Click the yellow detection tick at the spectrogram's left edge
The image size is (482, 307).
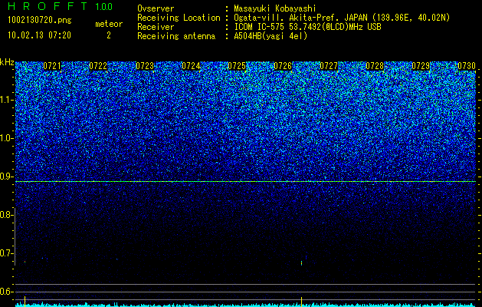25,301
